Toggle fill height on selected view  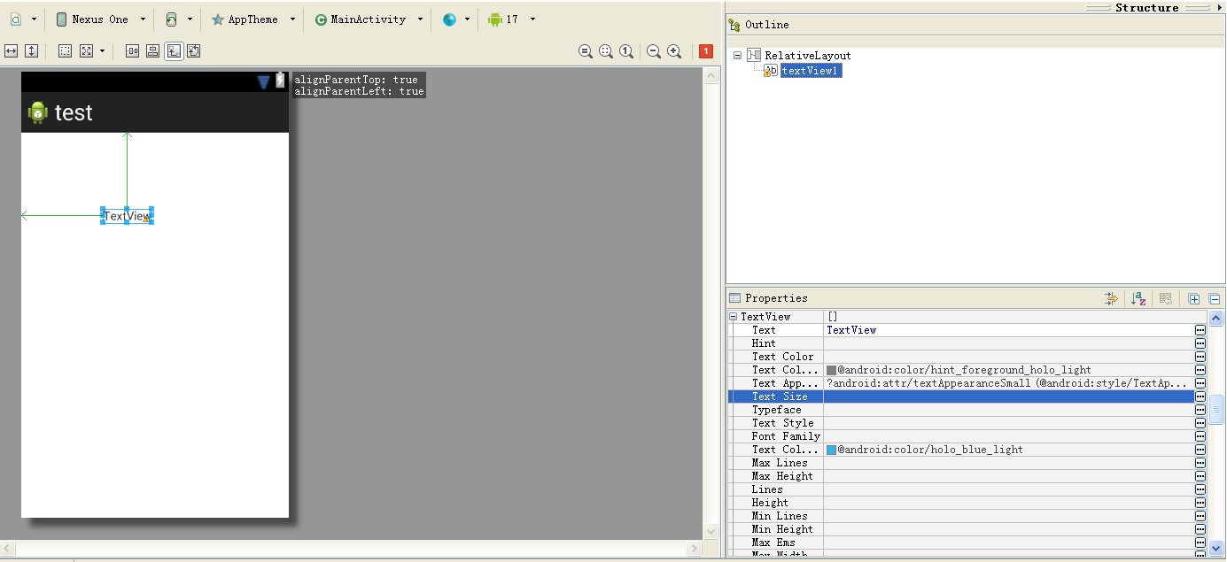[32, 51]
